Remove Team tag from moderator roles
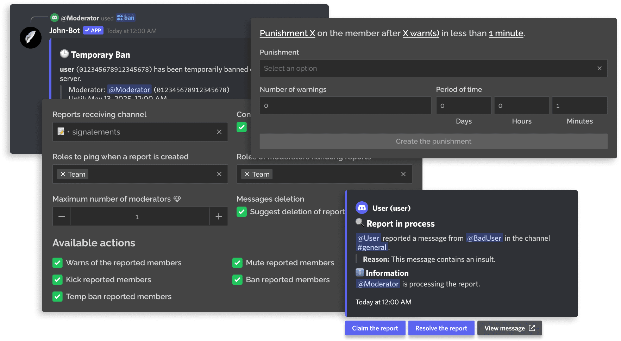621x341 pixels. point(247,174)
